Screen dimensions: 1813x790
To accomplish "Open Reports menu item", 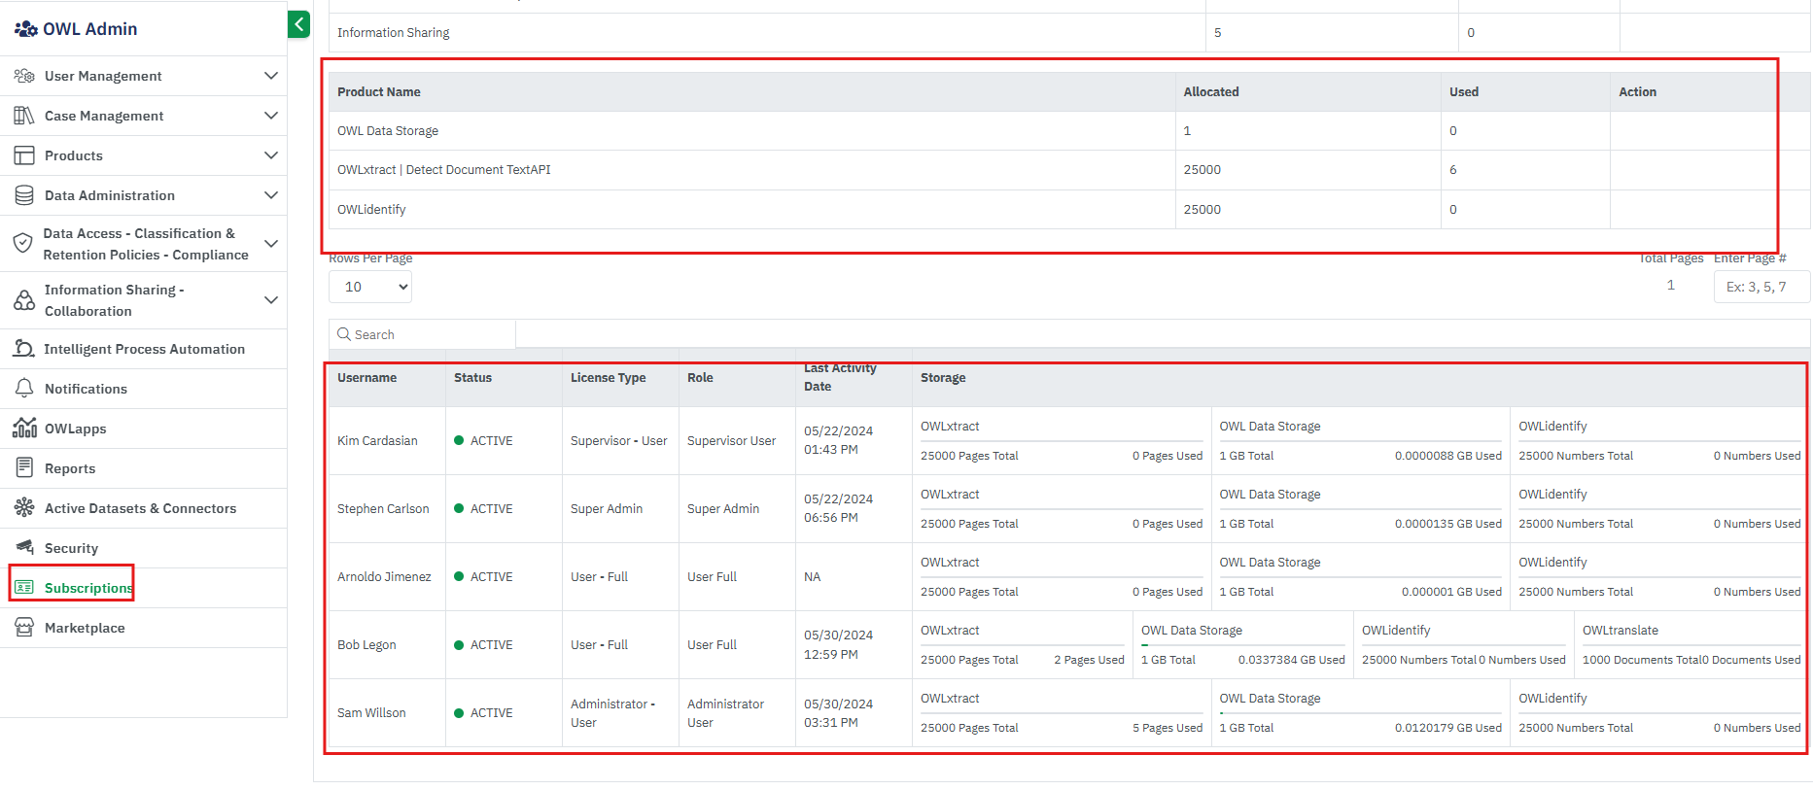I will click(144, 468).
